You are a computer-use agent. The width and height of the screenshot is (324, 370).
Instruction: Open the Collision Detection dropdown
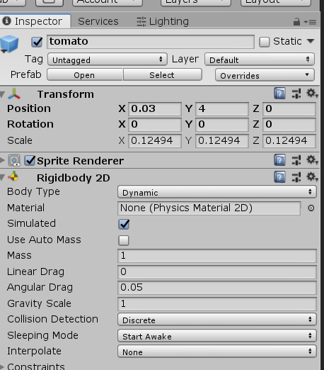[217, 320]
